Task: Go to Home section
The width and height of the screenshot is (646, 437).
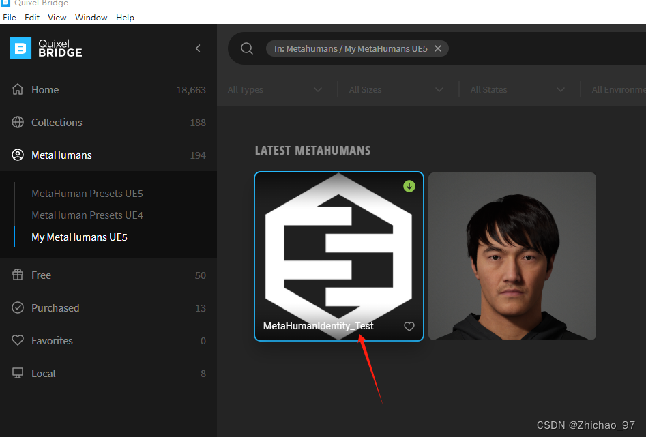Action: 108,89
